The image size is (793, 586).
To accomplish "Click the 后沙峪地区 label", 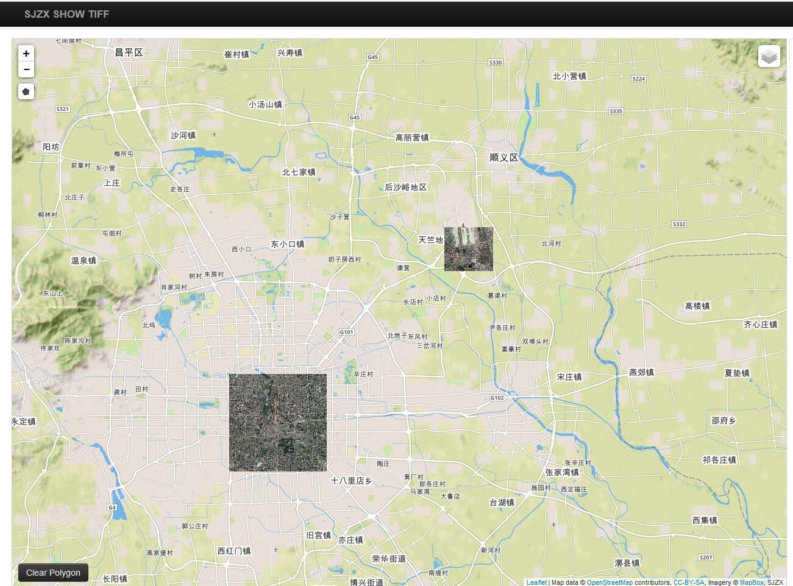I will point(406,187).
